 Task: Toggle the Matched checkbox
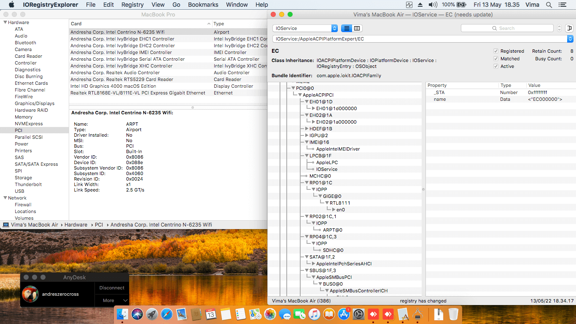tap(496, 59)
